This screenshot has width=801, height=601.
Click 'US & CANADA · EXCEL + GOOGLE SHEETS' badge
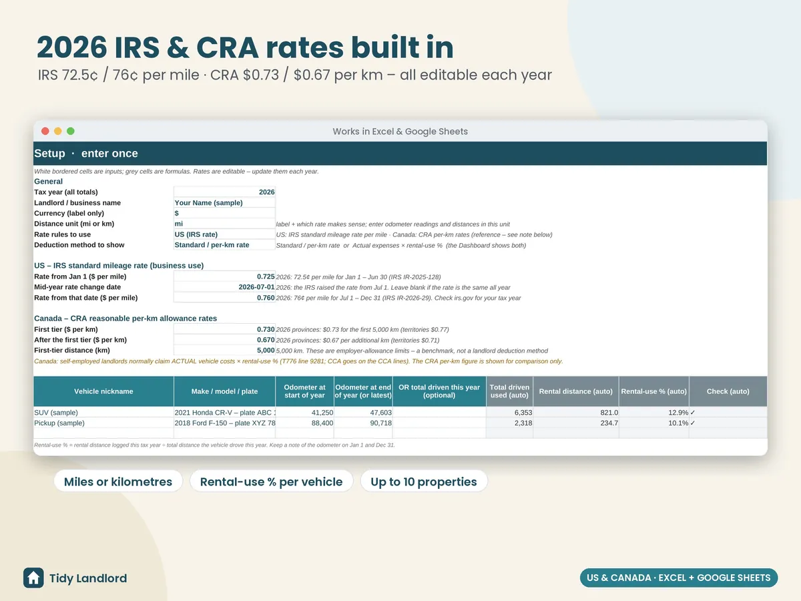click(x=679, y=578)
